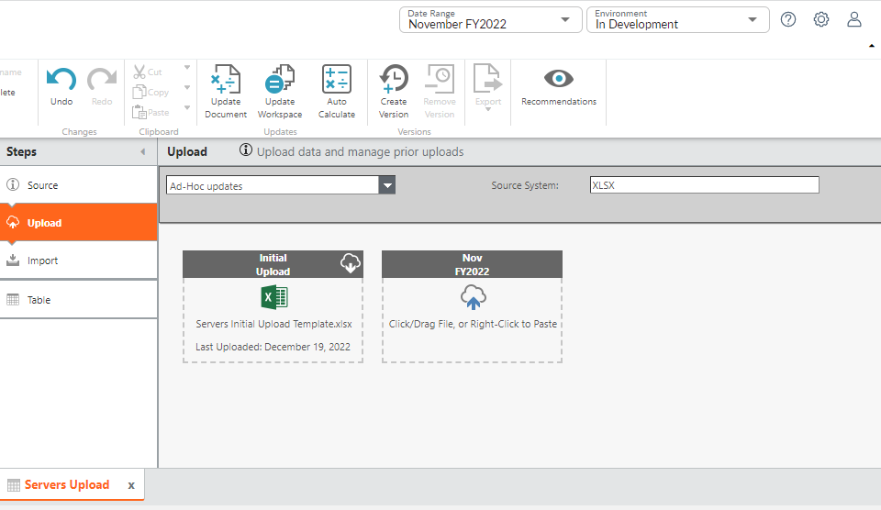Close the Servers Upload tab

coord(131,485)
